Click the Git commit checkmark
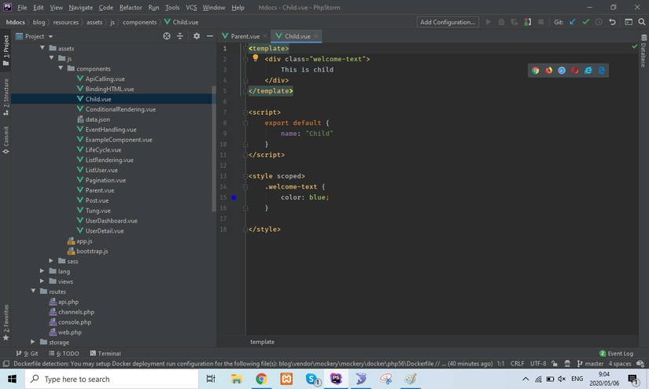Viewport: 649px width, 389px height. point(585,22)
